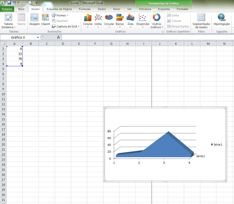Open the Formas shapes dropdown

click(60, 15)
